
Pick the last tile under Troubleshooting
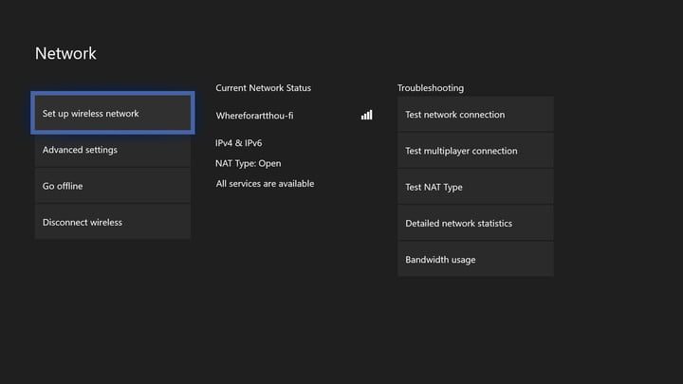pyautogui.click(x=475, y=259)
